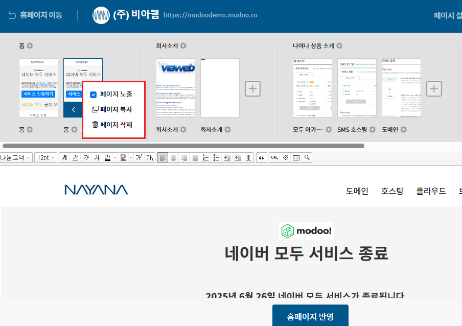
Task: Click the 네이버 모두 서비스 종료 heading
Action: point(306,253)
